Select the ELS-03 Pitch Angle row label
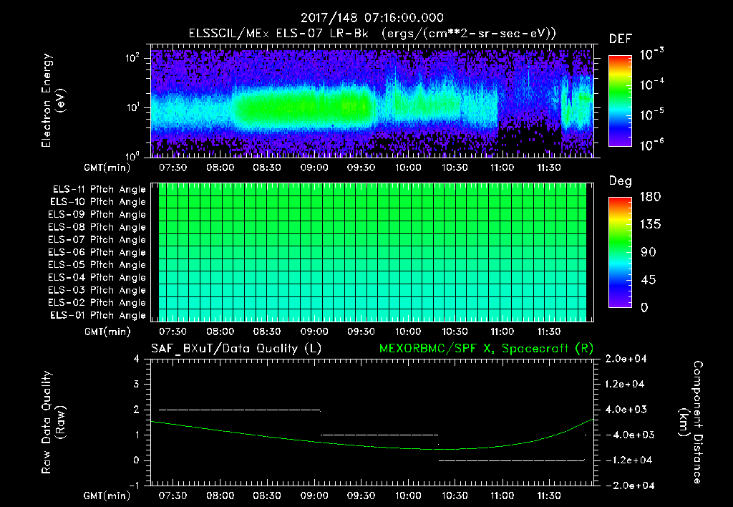The image size is (733, 507). (x=97, y=290)
